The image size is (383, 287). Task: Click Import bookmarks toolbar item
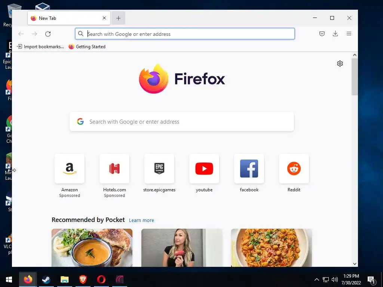point(40,47)
